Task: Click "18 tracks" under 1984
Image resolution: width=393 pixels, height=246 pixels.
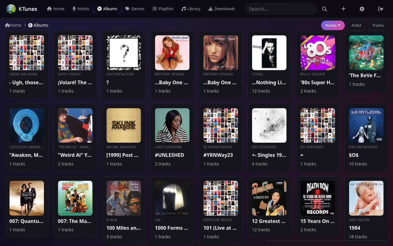Action: tap(358, 237)
